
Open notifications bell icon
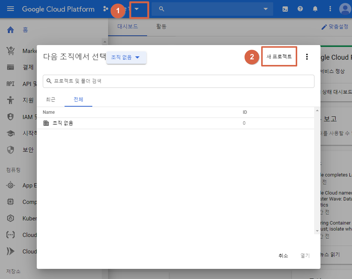pyautogui.click(x=315, y=9)
